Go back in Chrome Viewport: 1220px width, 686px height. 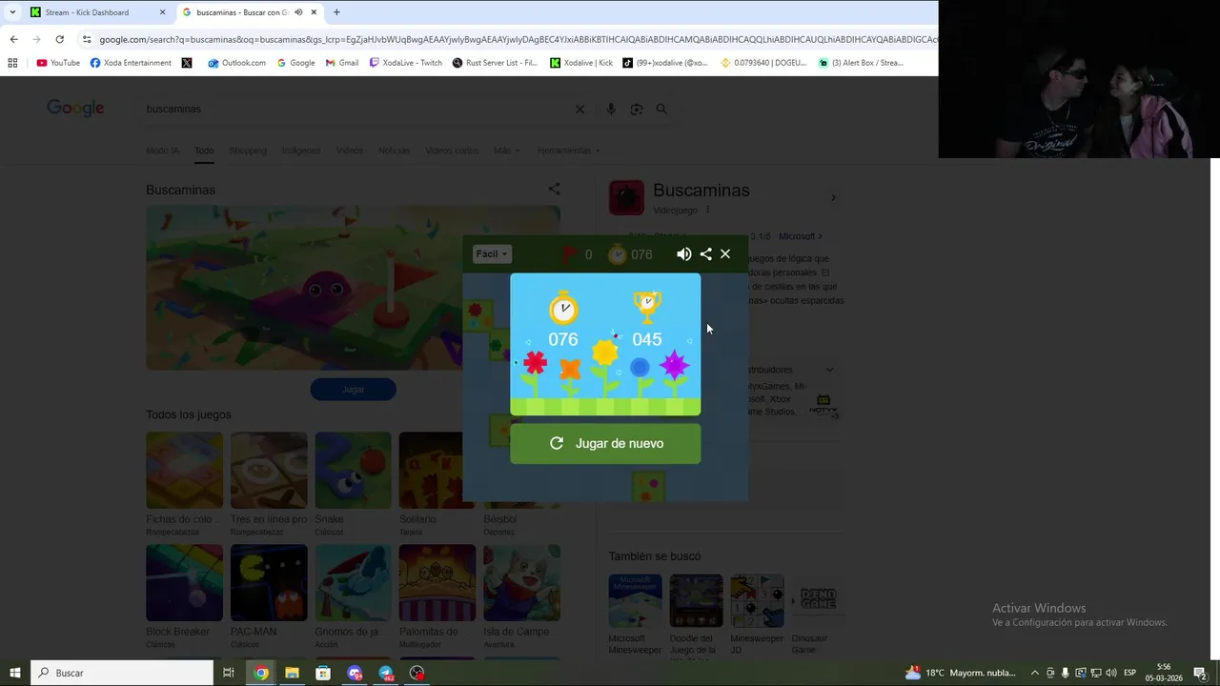coord(13,39)
